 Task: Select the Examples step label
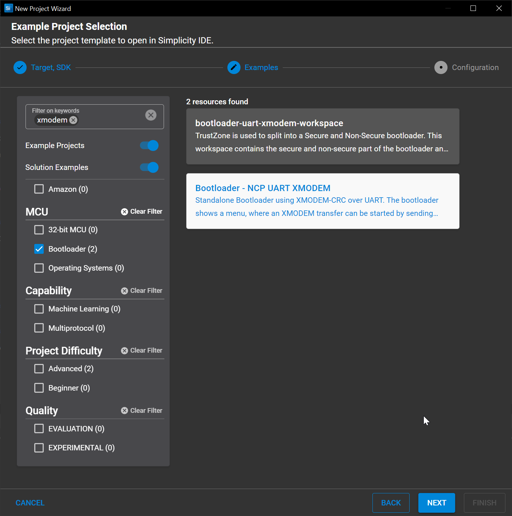coord(261,67)
